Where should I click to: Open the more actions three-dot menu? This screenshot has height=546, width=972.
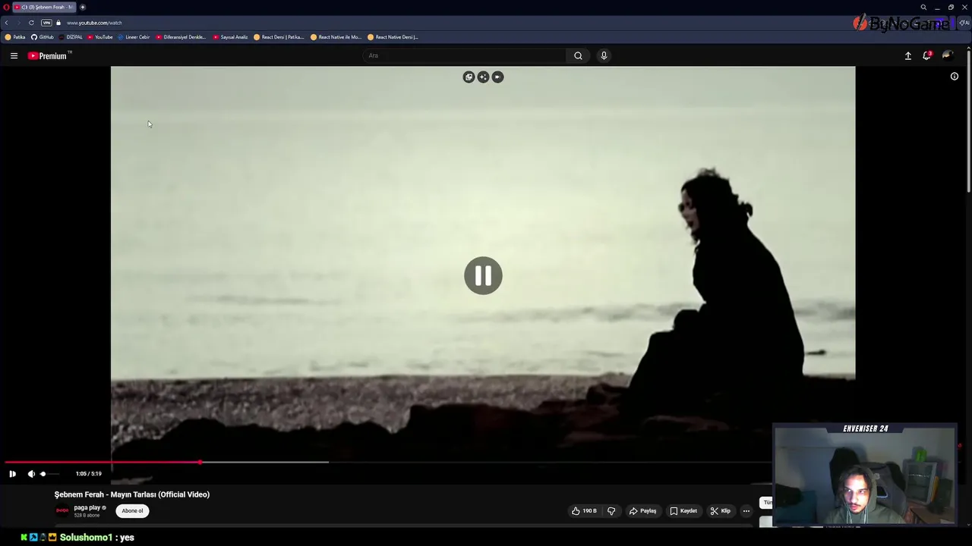click(x=746, y=511)
